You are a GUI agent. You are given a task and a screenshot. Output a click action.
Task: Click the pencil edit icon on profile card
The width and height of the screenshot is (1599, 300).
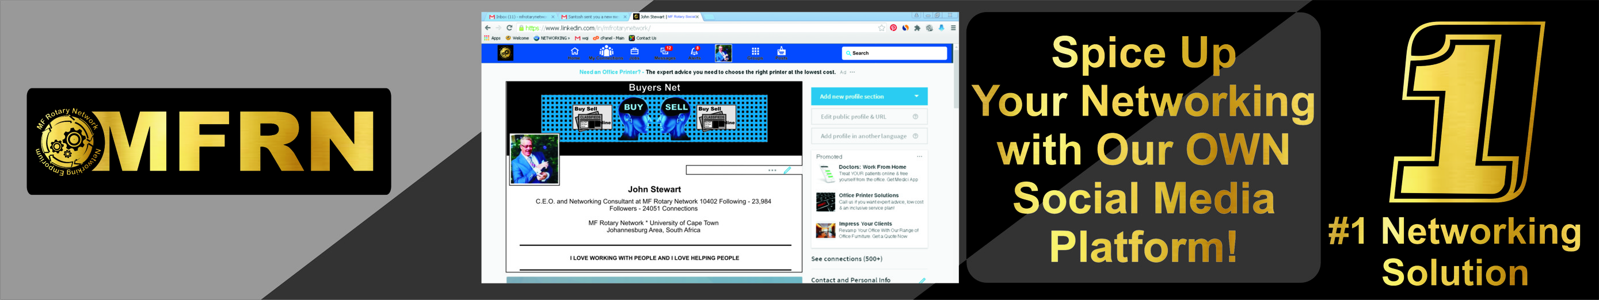click(x=787, y=170)
